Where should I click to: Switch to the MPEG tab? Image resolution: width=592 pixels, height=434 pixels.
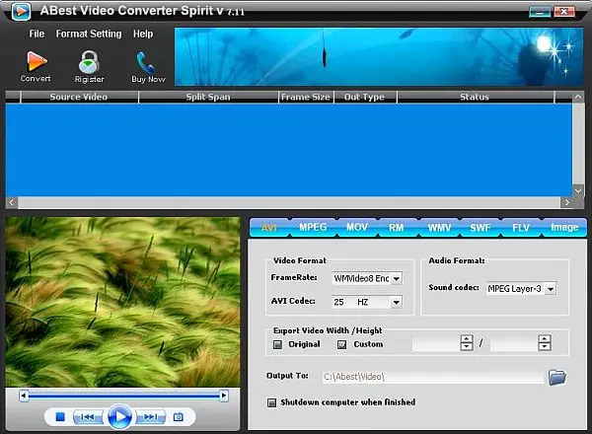(x=313, y=227)
